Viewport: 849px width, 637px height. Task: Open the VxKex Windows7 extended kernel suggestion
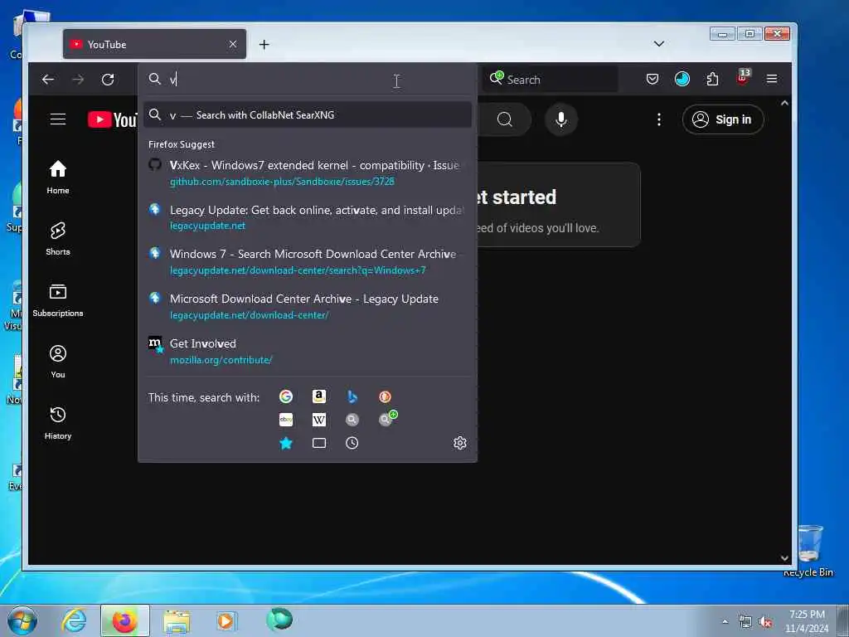[x=308, y=173]
